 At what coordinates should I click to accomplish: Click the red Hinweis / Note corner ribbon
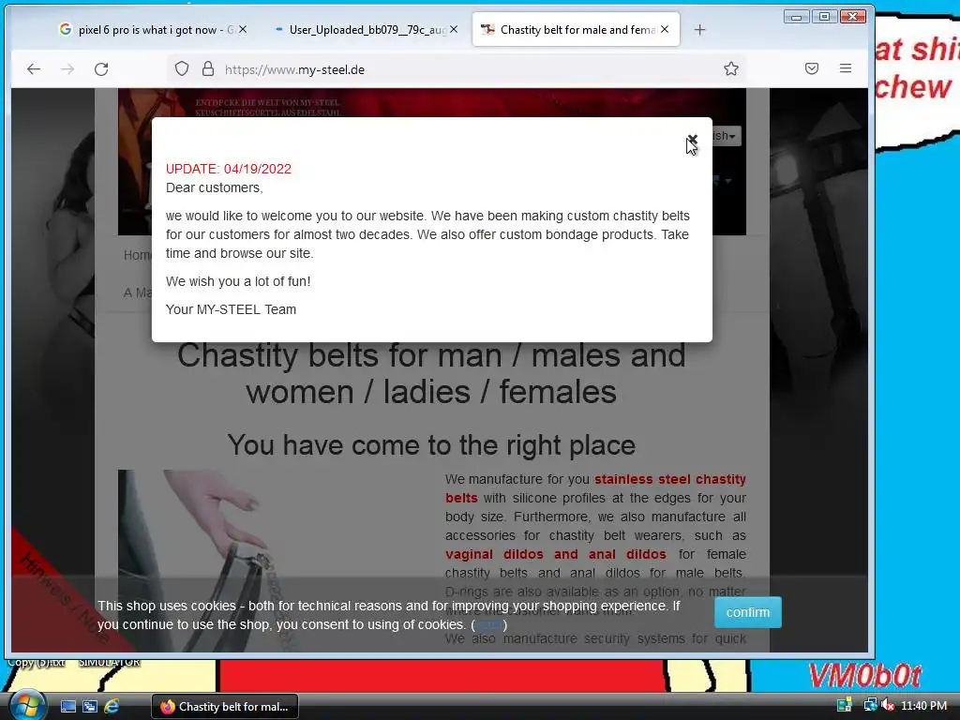click(64, 597)
